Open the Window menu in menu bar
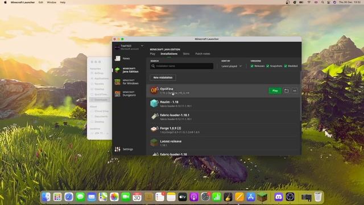Image resolution: width=364 pixels, height=205 pixels. click(52, 2)
